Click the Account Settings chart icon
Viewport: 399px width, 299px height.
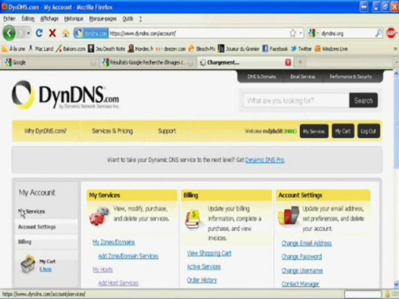(x=288, y=216)
